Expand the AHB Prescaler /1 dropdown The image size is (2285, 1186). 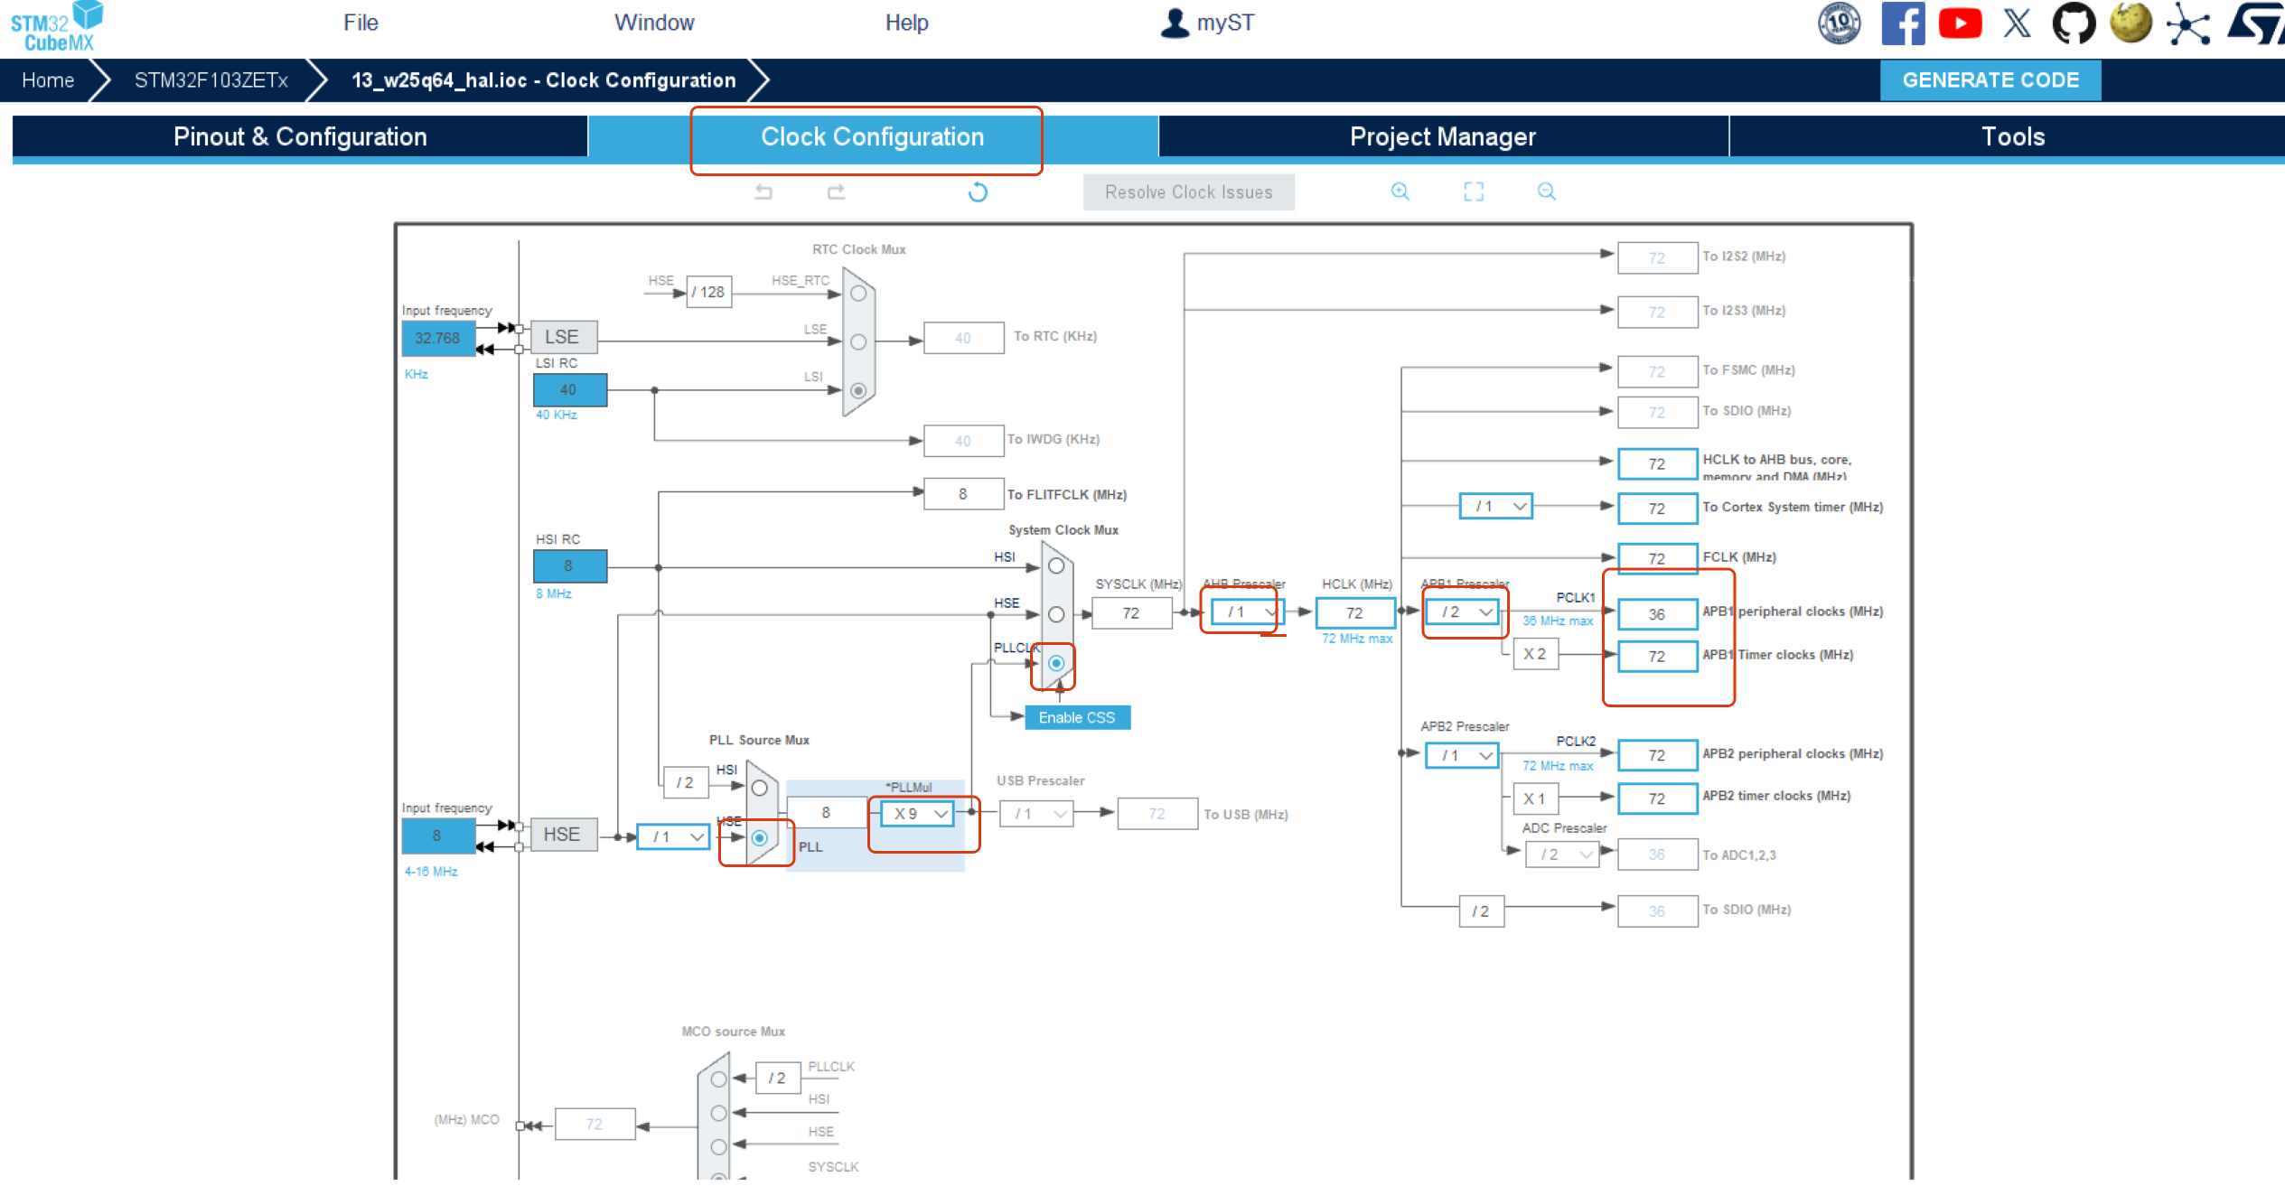[1247, 612]
